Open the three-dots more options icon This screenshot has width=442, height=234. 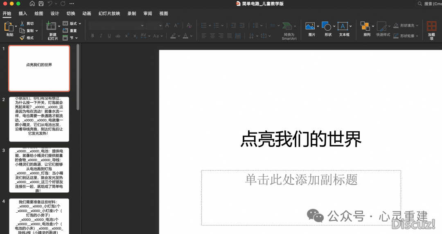pyautogui.click(x=72, y=4)
